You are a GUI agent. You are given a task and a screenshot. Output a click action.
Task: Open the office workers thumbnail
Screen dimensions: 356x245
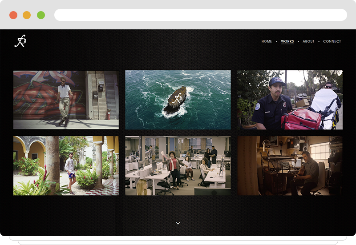point(178,165)
